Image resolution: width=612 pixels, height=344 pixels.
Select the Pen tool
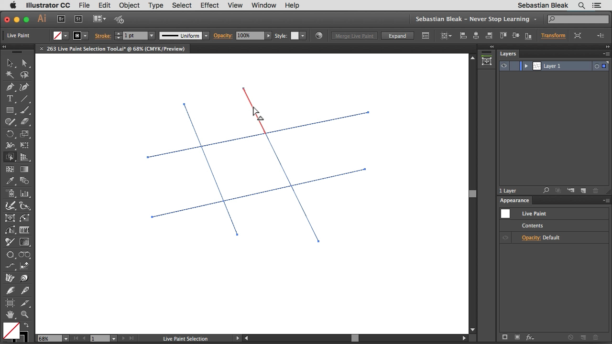pos(10,87)
